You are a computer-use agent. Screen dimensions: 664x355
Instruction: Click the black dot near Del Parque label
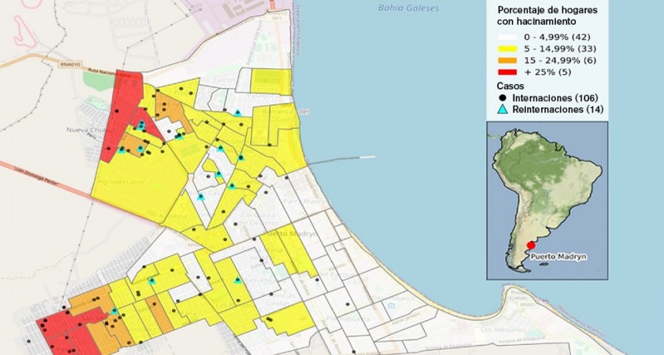(317, 279)
